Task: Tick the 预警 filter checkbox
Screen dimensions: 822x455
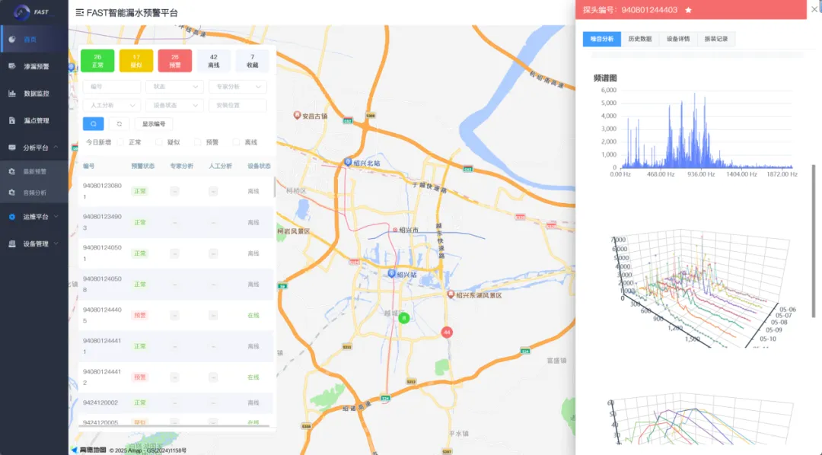Action: pyautogui.click(x=198, y=142)
